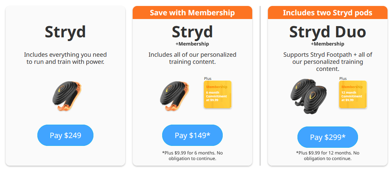Click the "$9.99 for 6 months" footnote

click(192, 156)
